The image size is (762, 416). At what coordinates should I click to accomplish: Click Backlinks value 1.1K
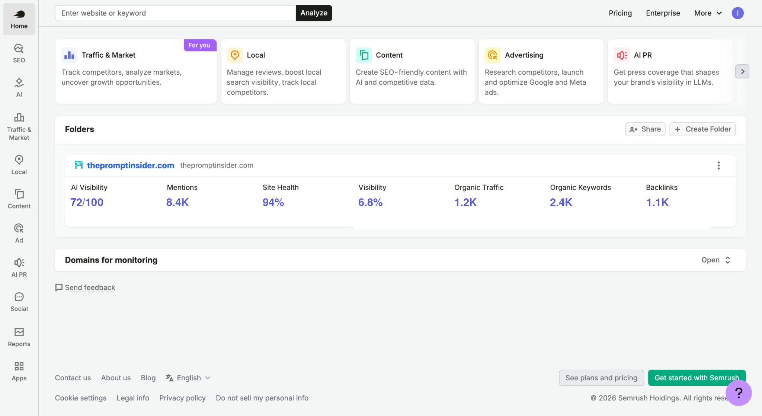pyautogui.click(x=657, y=202)
